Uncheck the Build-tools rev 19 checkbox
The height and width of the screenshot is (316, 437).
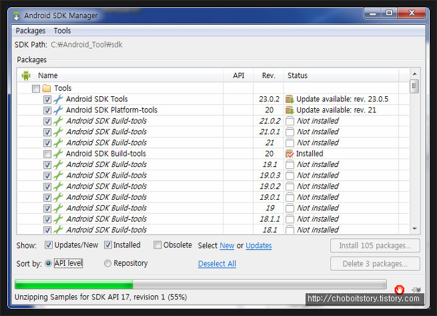click(47, 208)
